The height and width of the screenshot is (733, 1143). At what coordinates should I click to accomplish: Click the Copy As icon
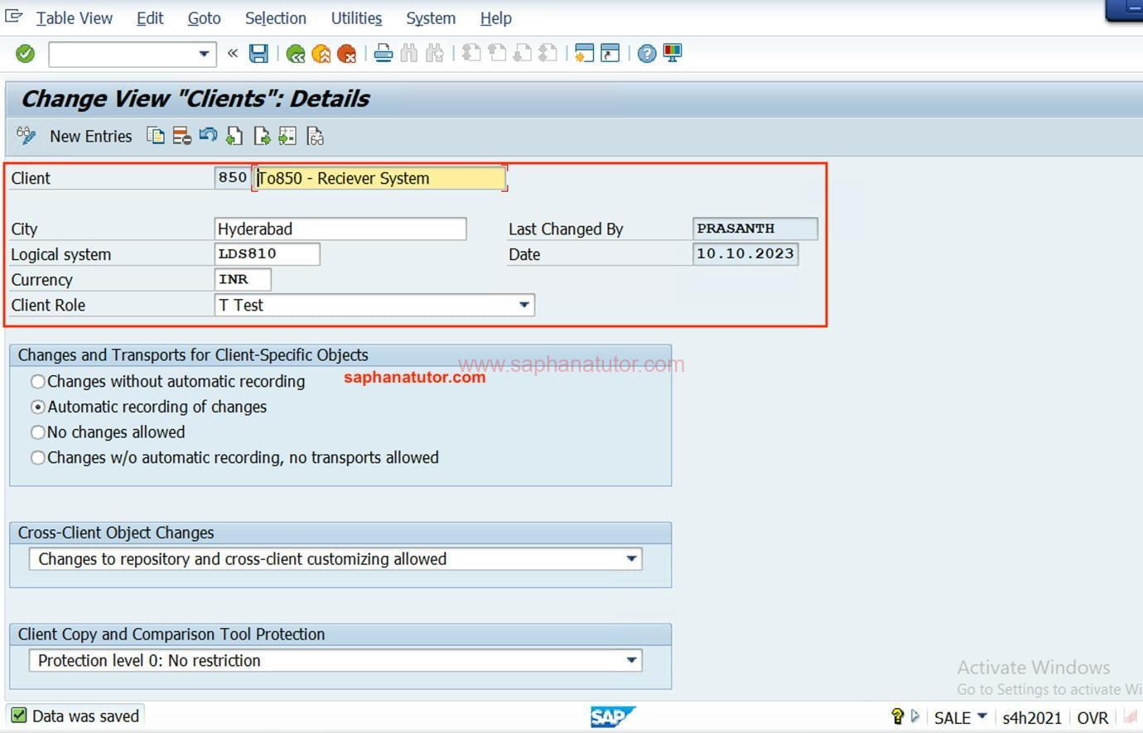point(156,136)
